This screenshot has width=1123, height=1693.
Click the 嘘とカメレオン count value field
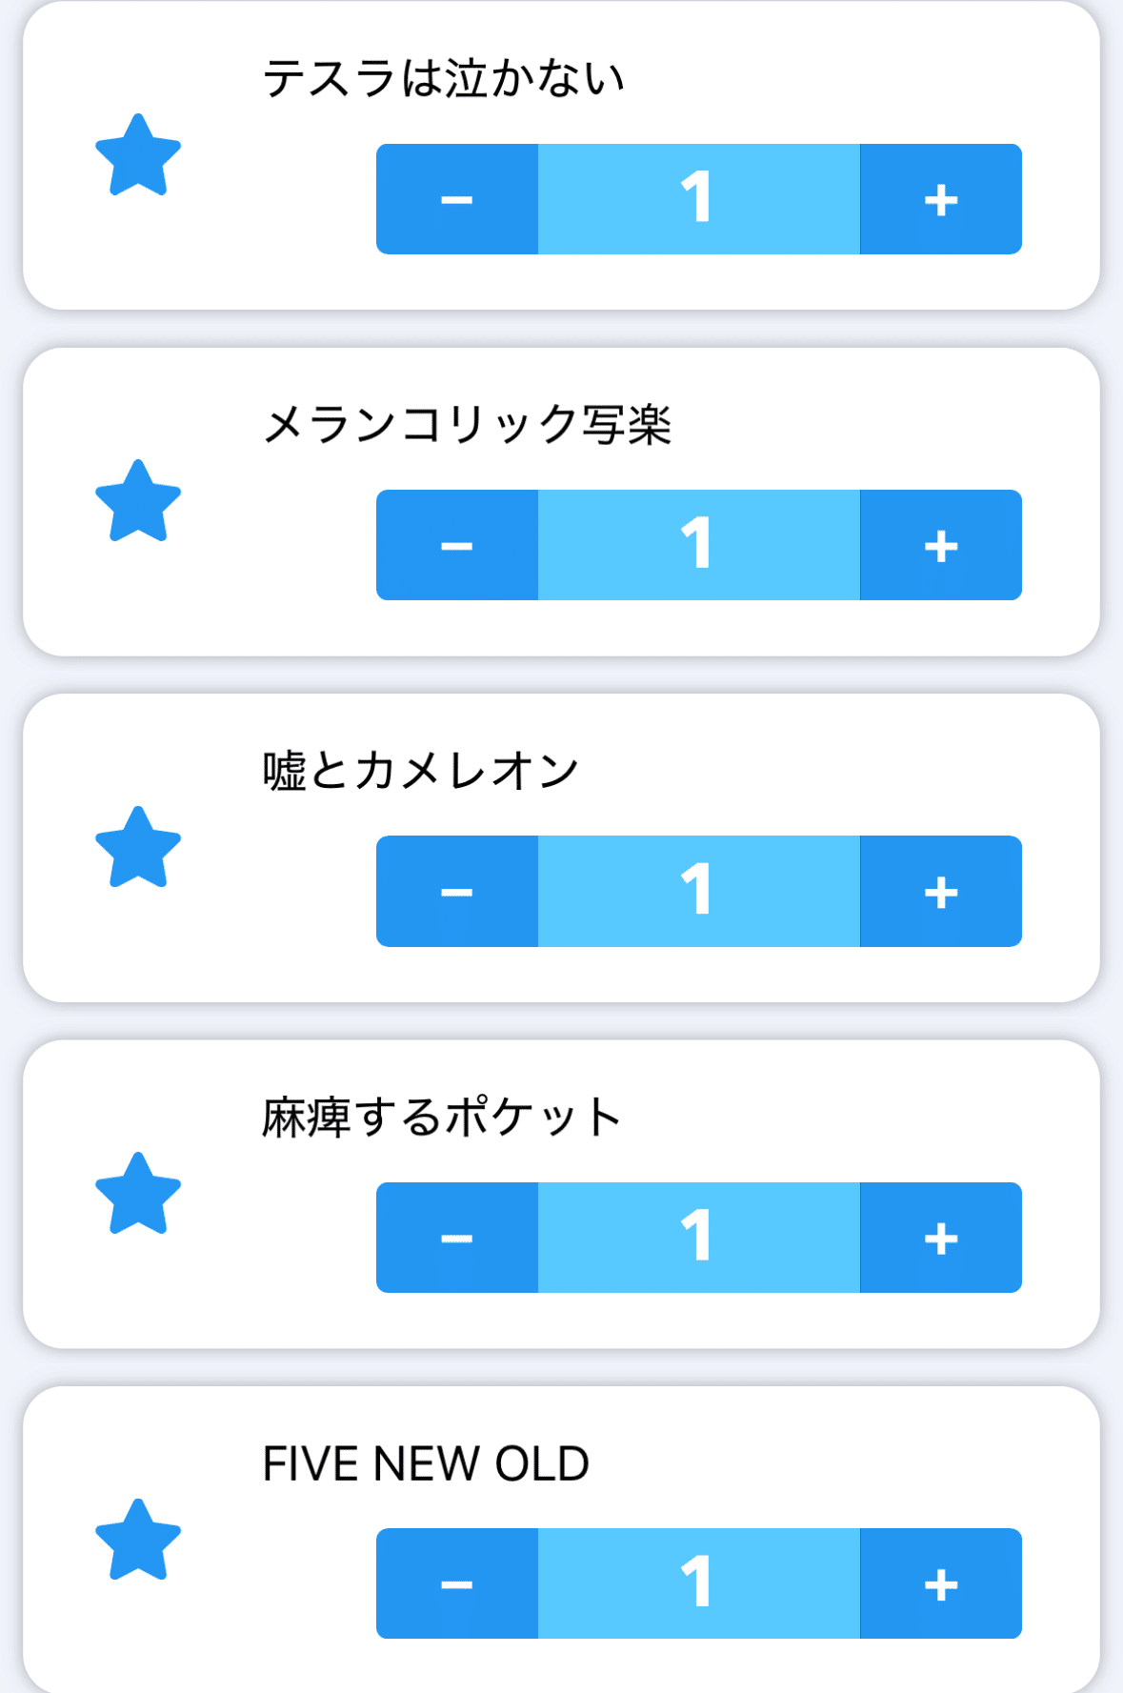[x=698, y=891]
